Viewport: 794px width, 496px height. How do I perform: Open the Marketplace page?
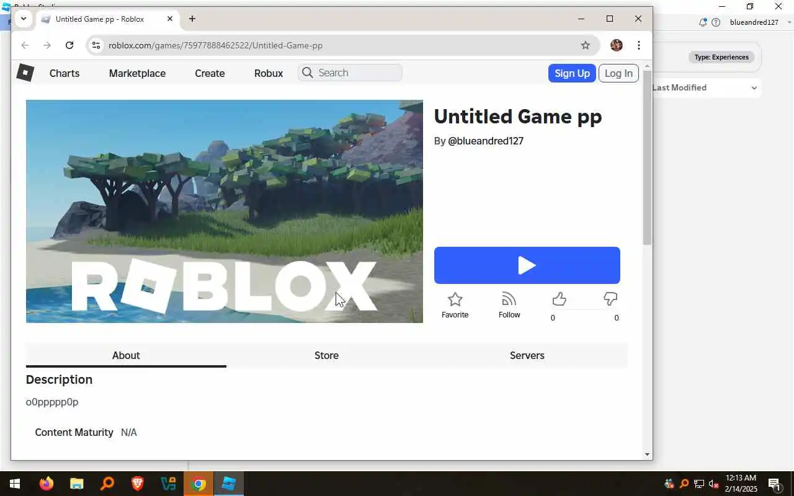(x=137, y=73)
